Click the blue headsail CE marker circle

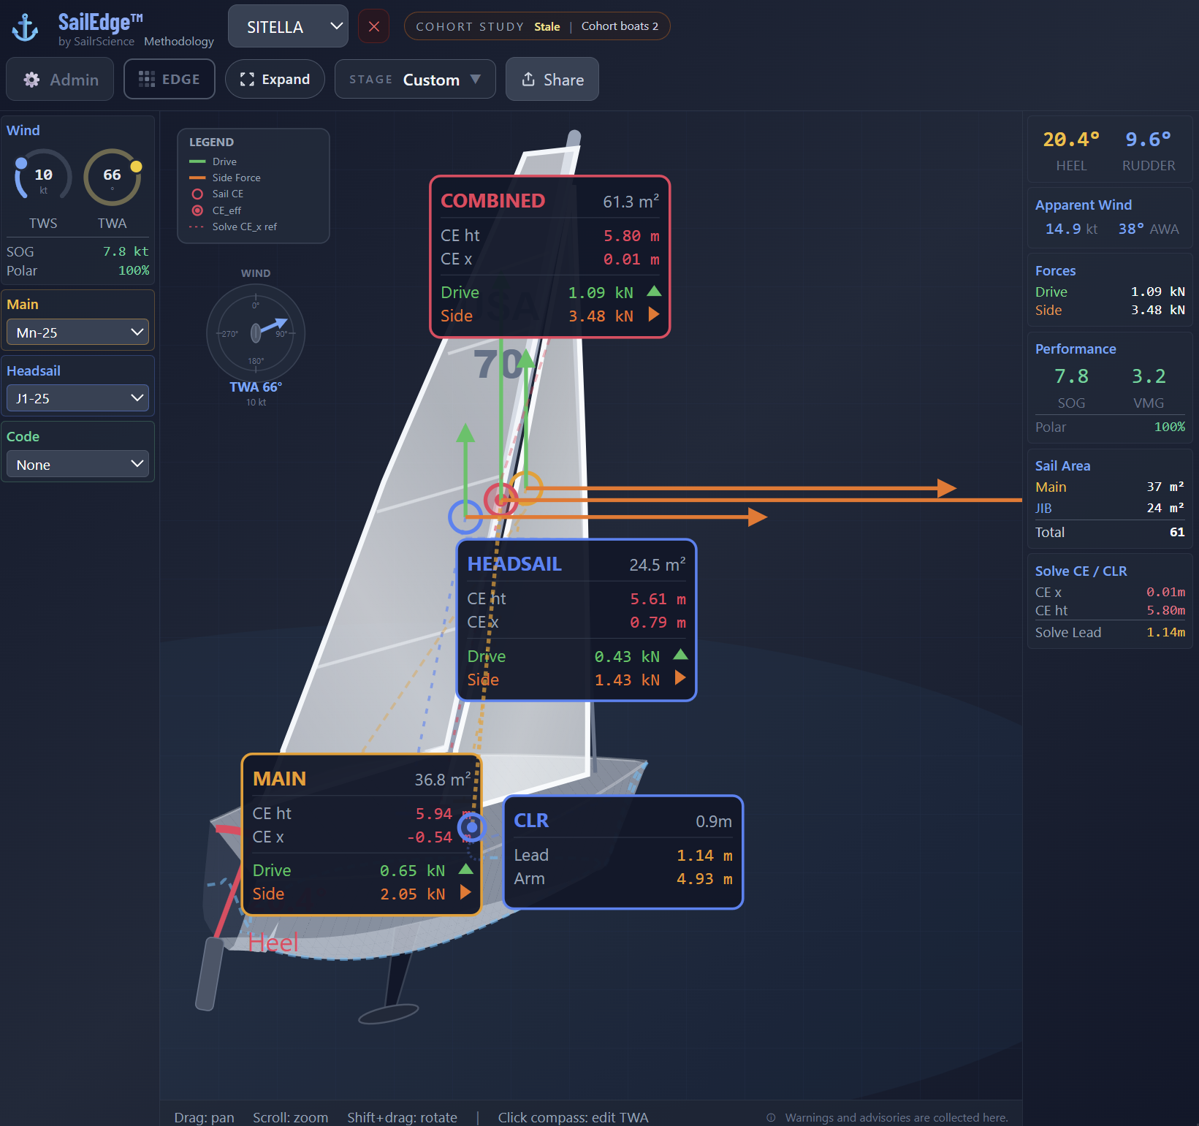465,517
